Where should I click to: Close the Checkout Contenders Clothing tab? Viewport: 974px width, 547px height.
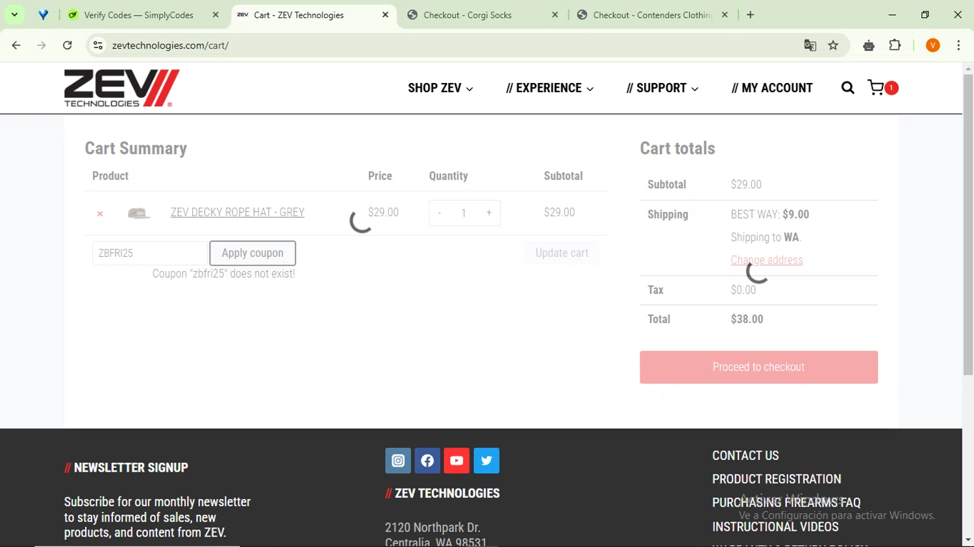(x=725, y=15)
